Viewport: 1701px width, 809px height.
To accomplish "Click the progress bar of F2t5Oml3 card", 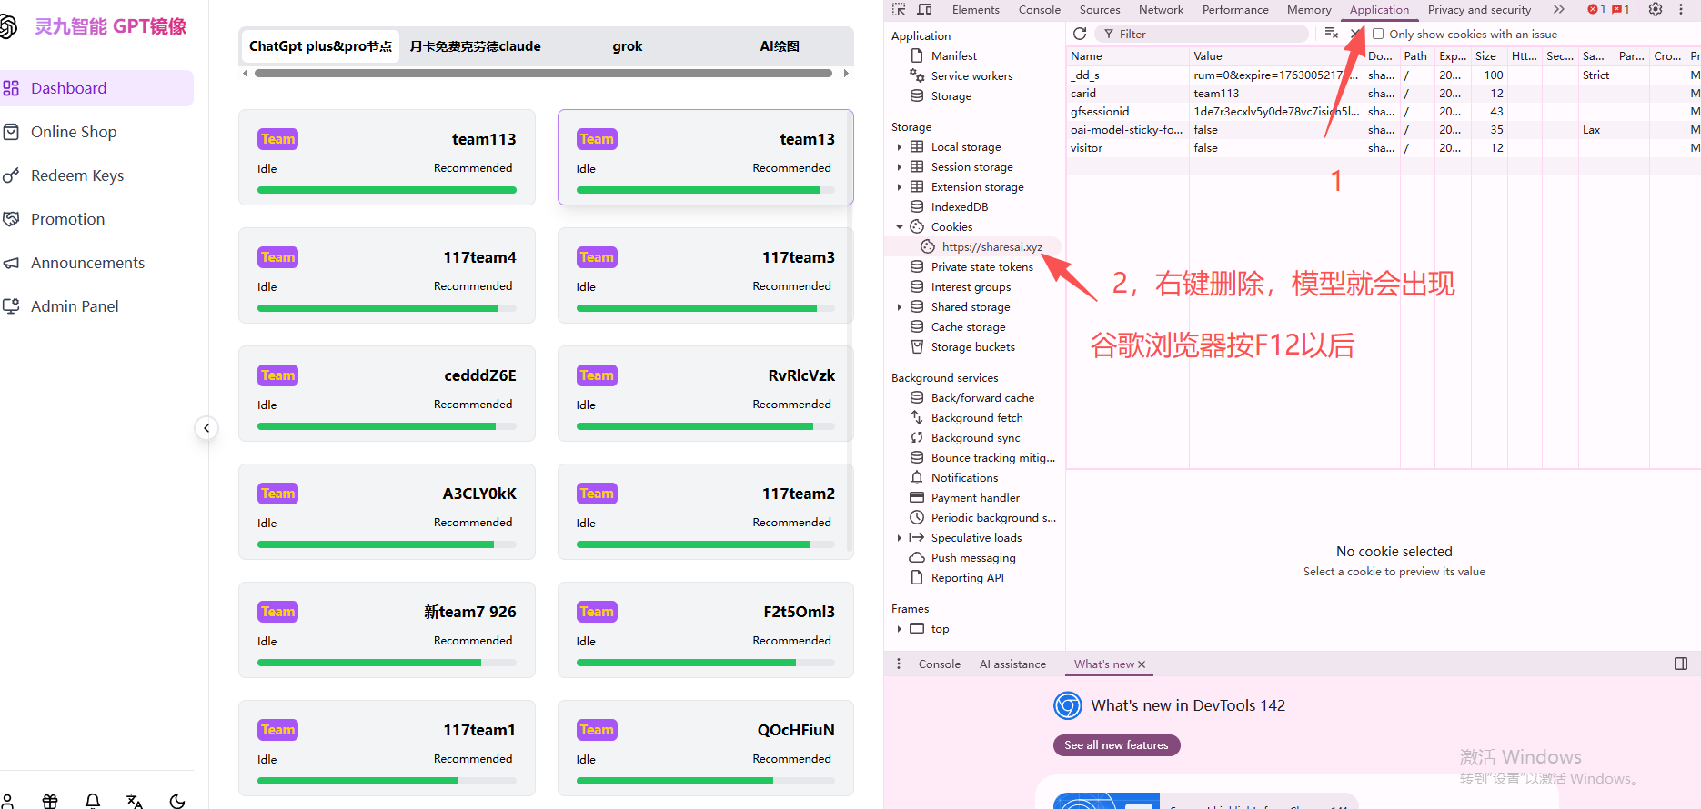I will 706,663.
